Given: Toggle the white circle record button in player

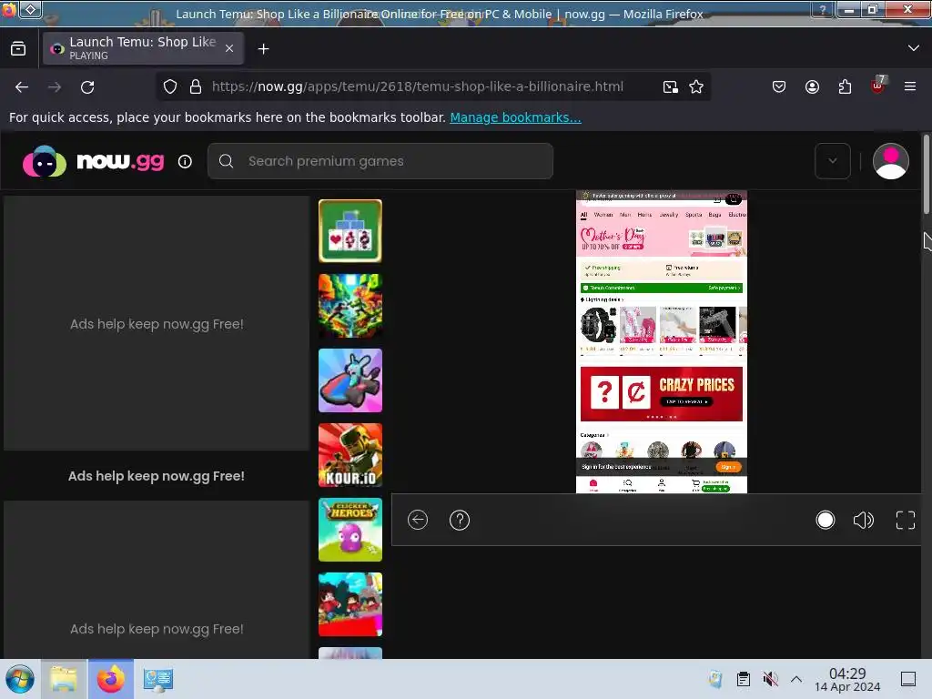Looking at the screenshot, I should point(825,520).
